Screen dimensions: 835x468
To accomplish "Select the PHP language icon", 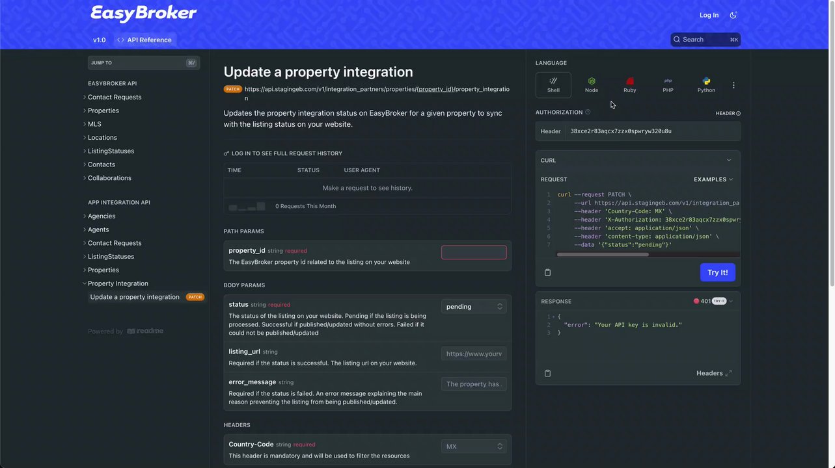I will coord(668,84).
